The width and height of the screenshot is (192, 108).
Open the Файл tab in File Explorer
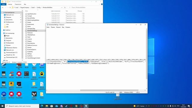coord(3,4)
